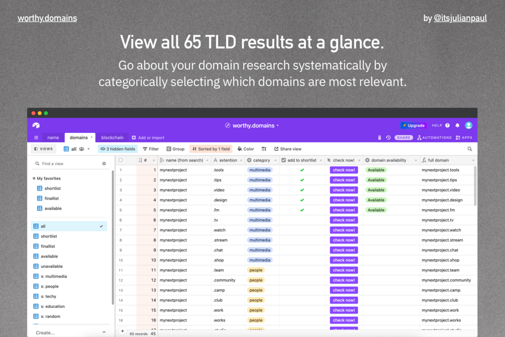Open the hamburger tables menu icon
This screenshot has height=337, width=505.
click(36, 138)
